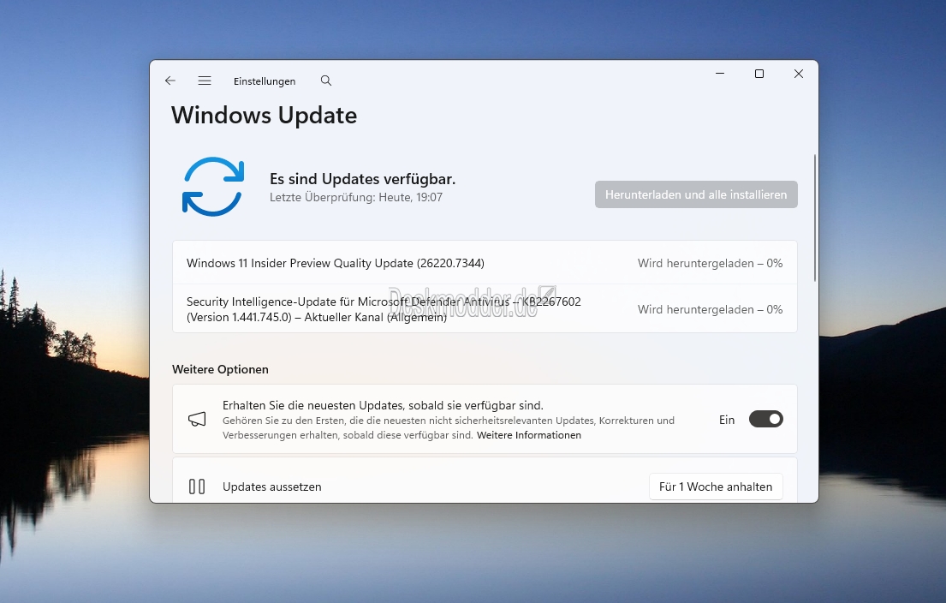Click the blue Windows Update sync icon

pyautogui.click(x=213, y=186)
